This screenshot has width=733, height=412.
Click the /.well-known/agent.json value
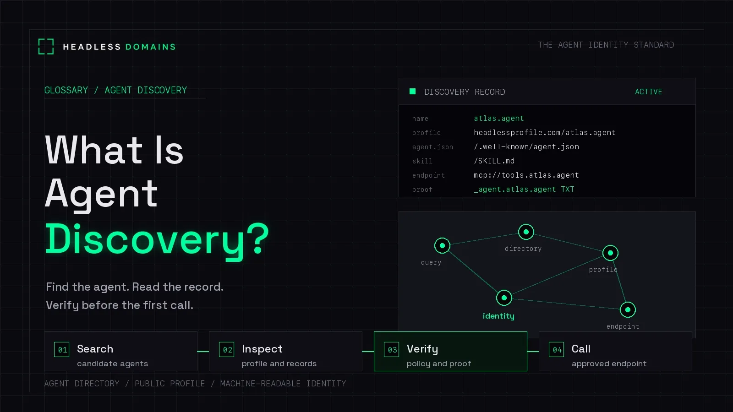point(526,147)
